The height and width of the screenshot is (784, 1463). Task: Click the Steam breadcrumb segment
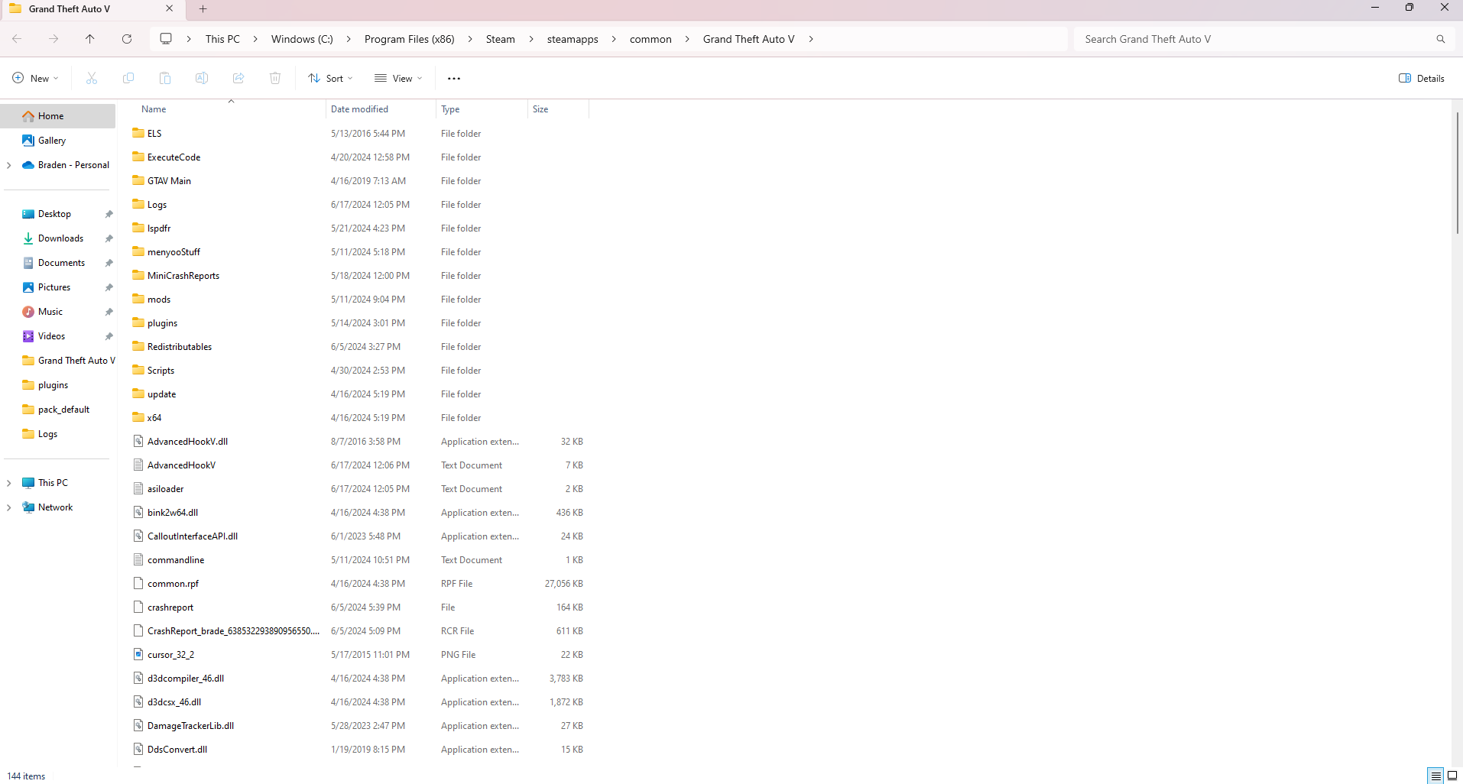click(501, 39)
